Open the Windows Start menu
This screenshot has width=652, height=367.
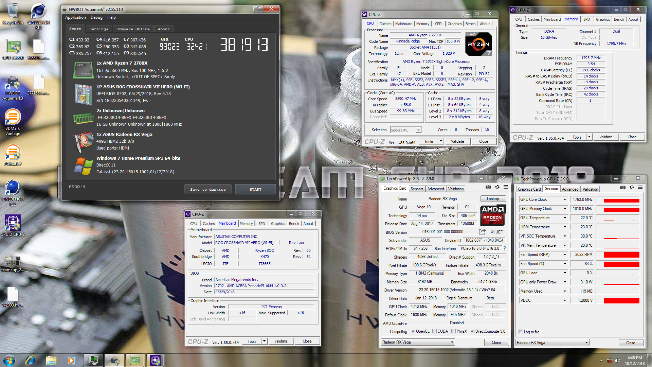pos(9,360)
